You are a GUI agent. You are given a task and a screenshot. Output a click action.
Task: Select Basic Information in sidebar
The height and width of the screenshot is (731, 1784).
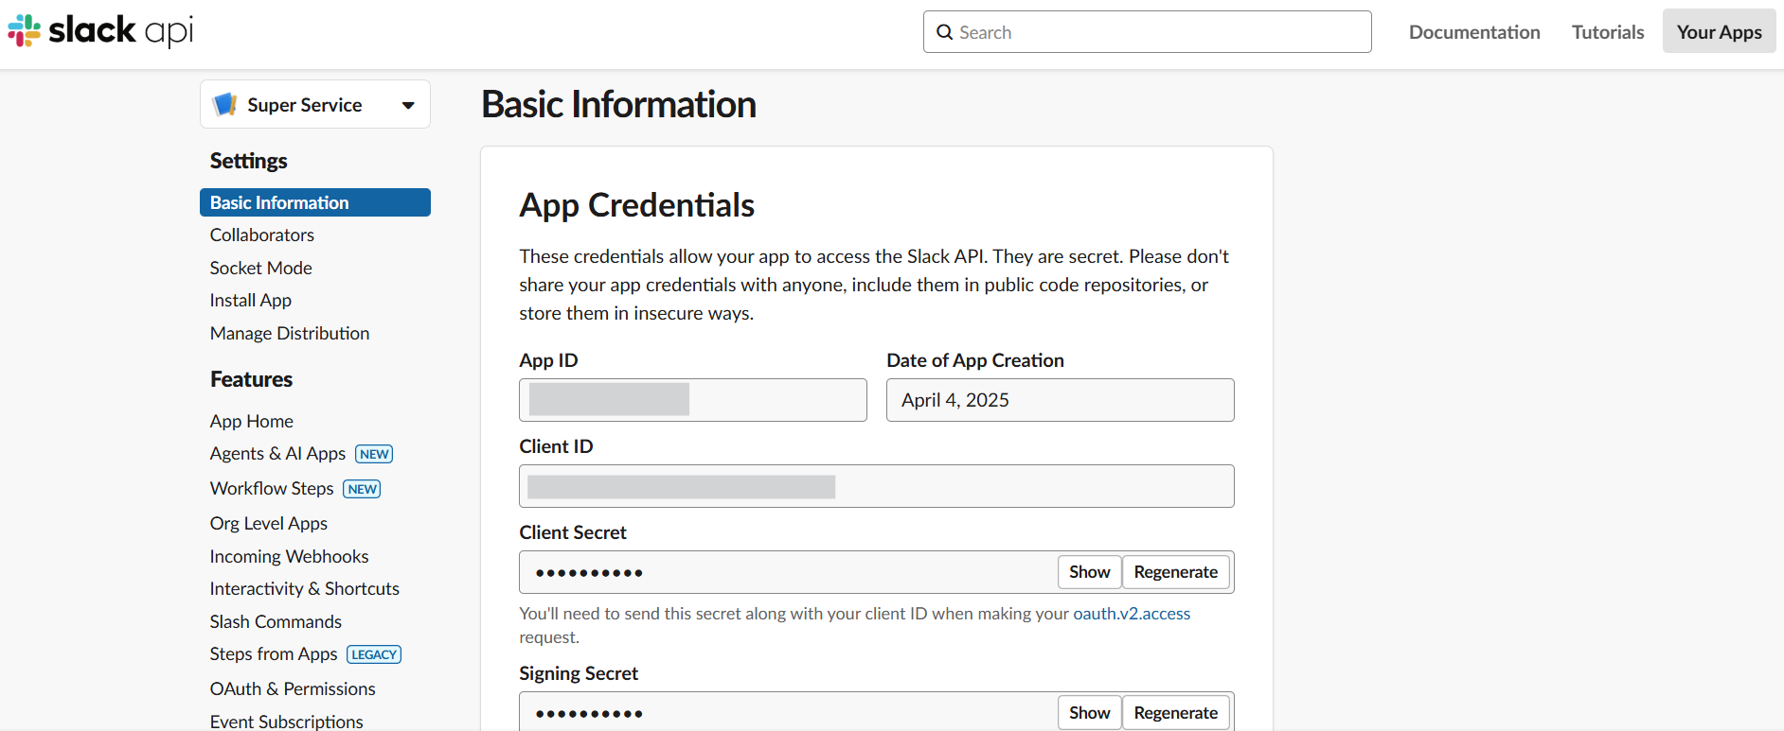click(315, 202)
